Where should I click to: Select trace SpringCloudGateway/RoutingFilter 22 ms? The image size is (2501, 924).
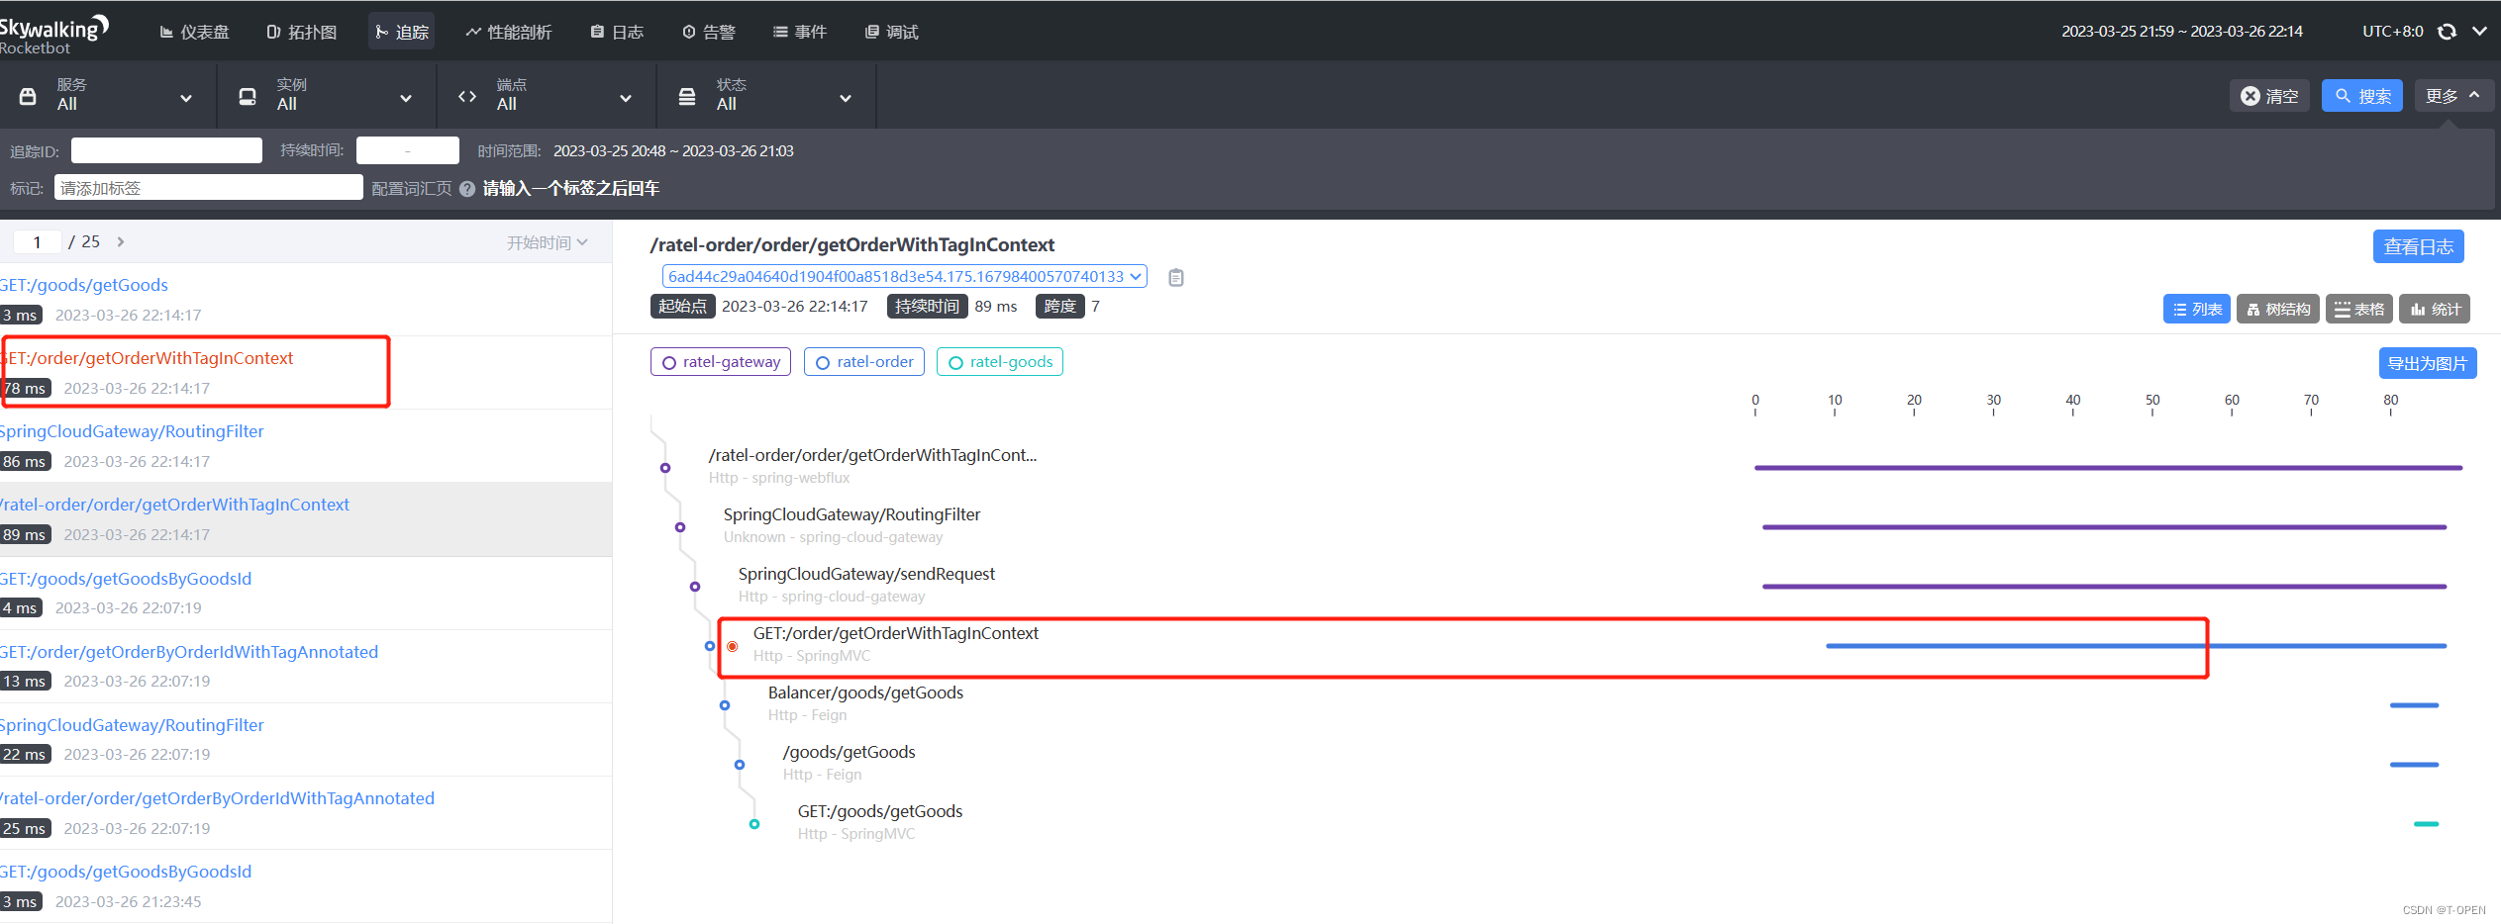tap(306, 739)
